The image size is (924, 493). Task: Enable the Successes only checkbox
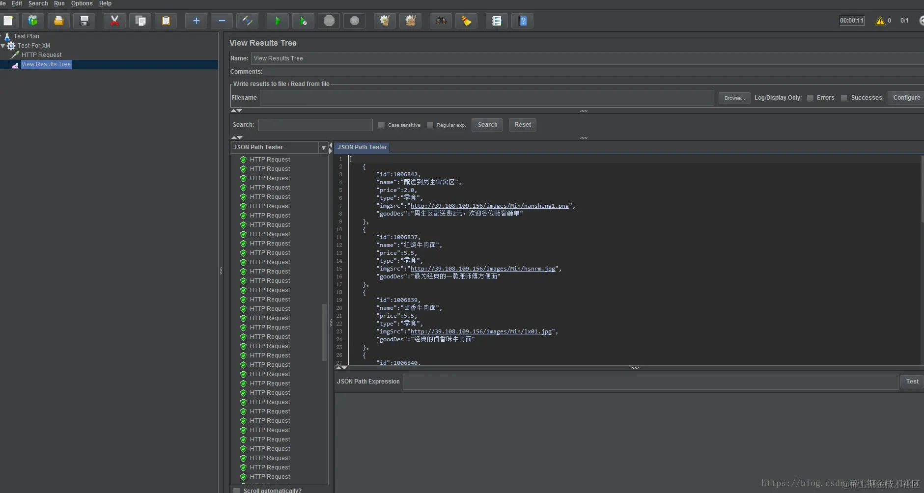click(x=844, y=98)
